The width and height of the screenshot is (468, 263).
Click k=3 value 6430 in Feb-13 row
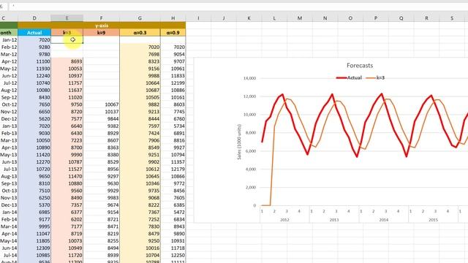pos(67,133)
